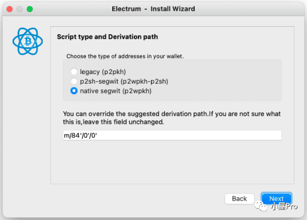Viewport: 307px width, 220px height.
Task: Click the 小屋Pro watermark text
Action: coord(284,206)
